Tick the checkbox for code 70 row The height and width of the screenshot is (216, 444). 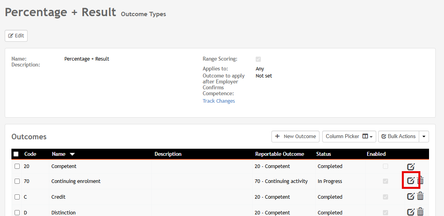[17, 181]
